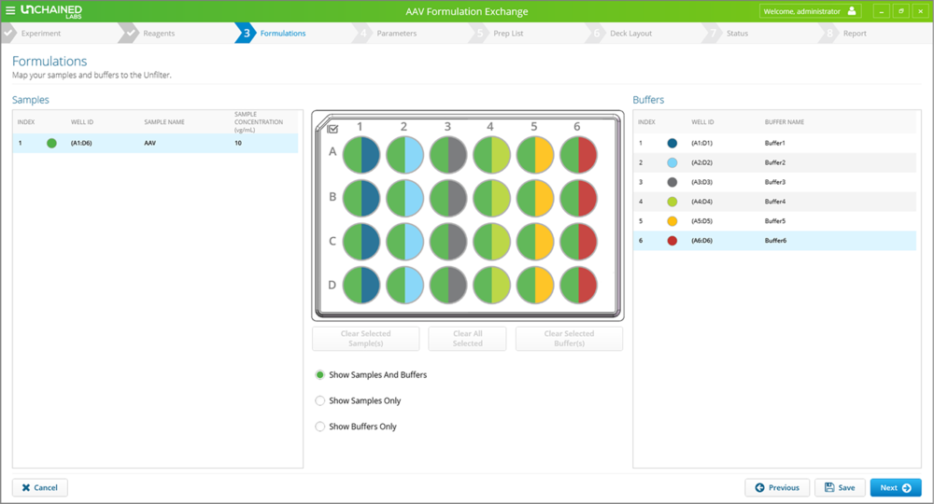Click the Buffer1 dark blue color swatch
Screen dimensions: 934x504
click(672, 144)
